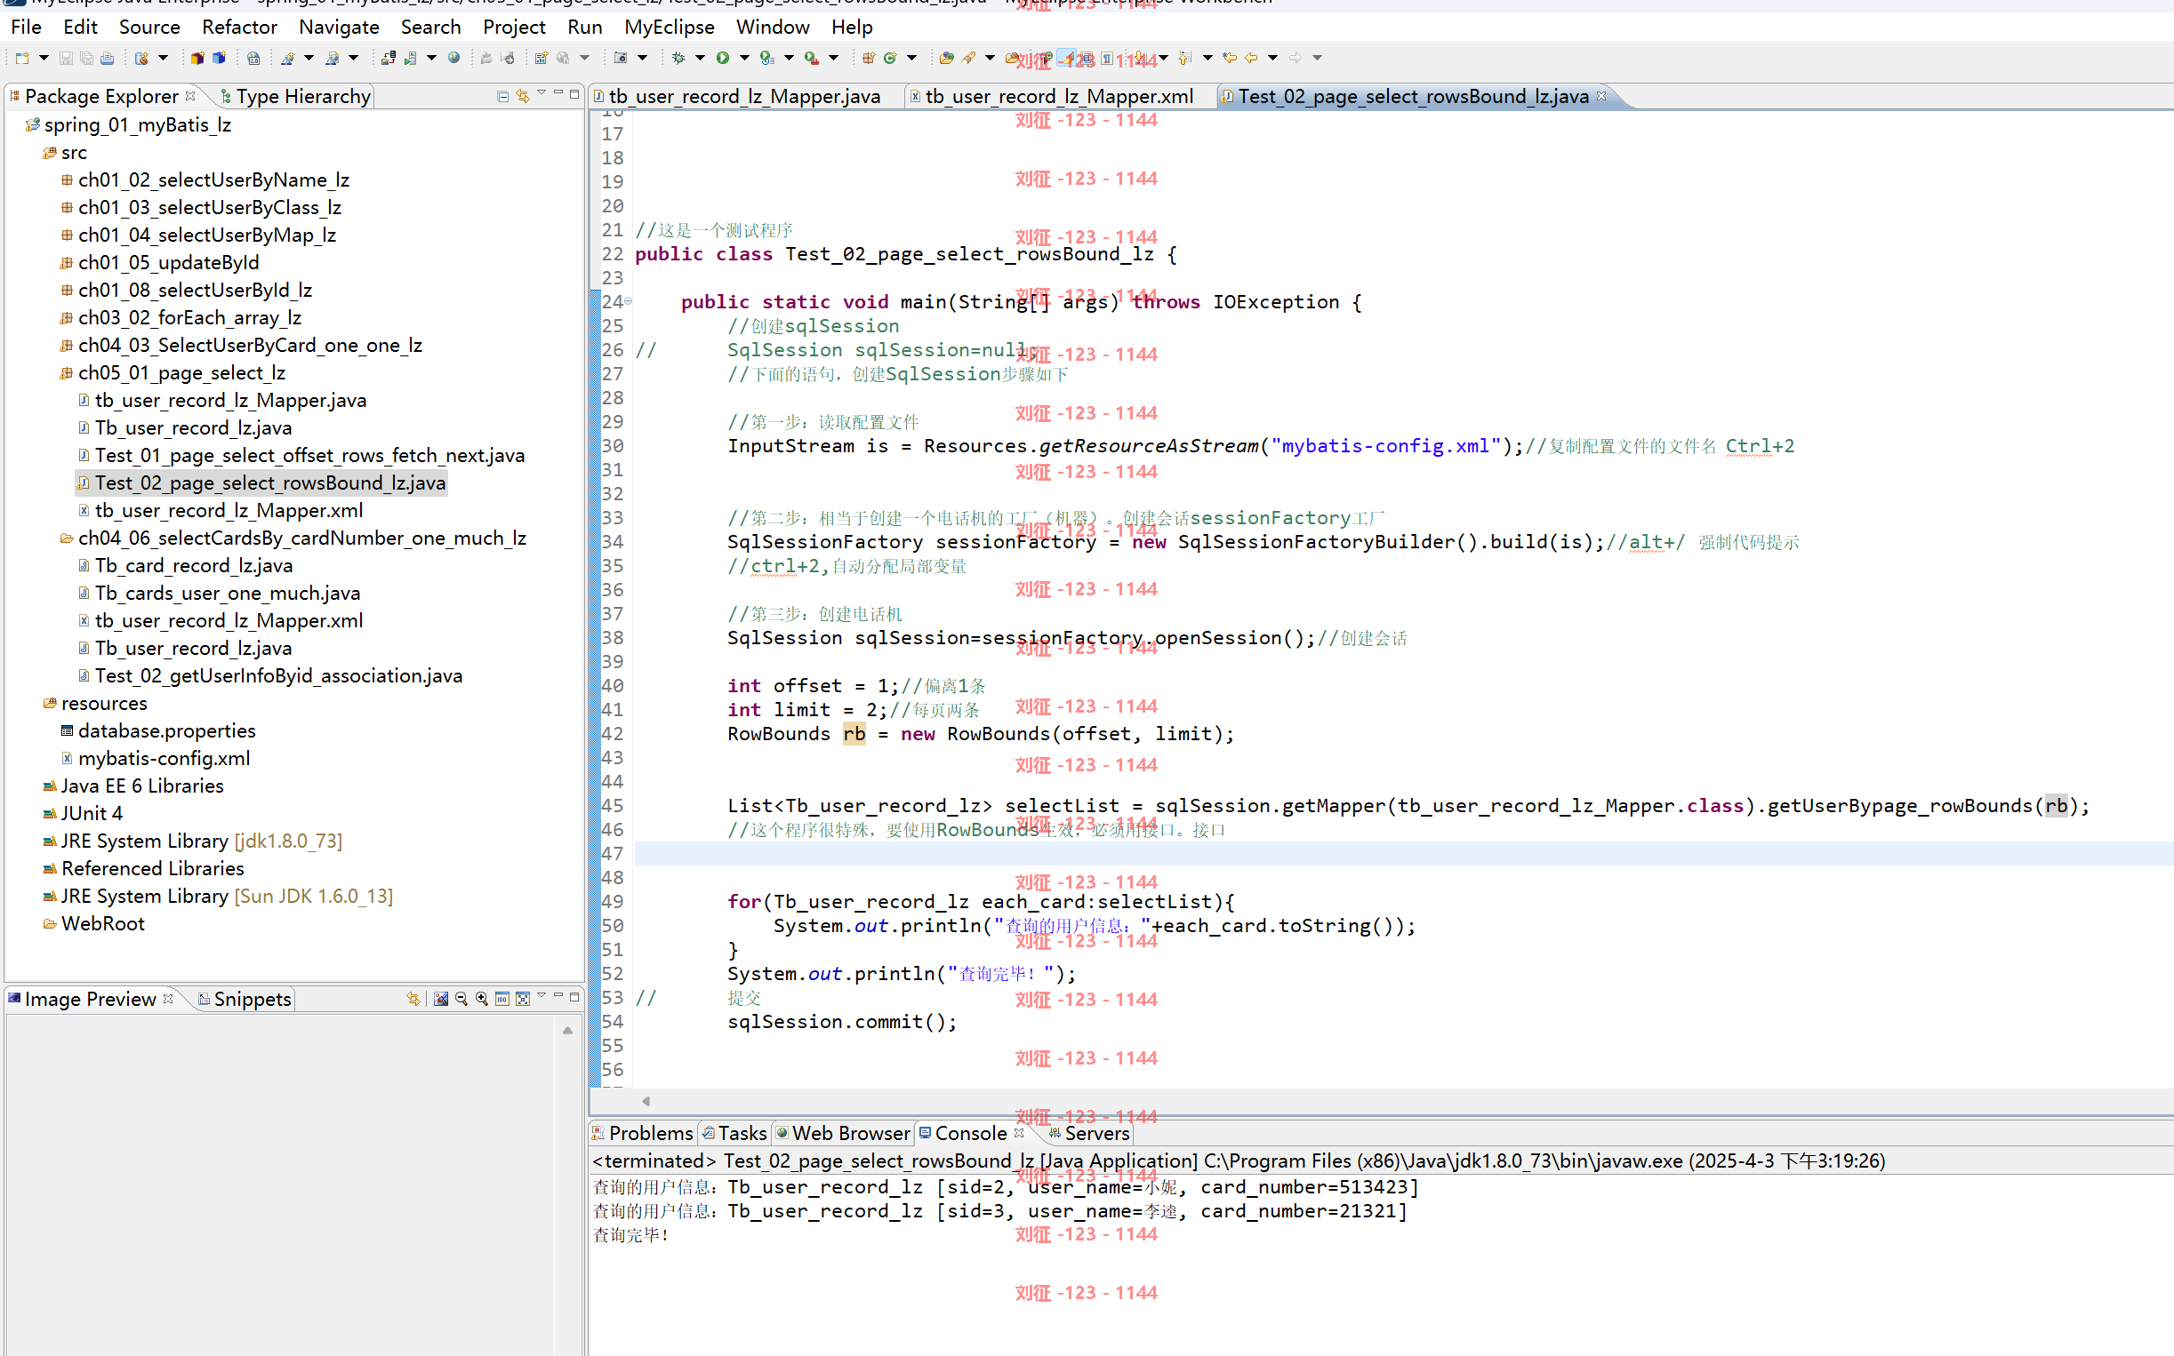Switch to the Problems tab
Viewport: 2174px width, 1356px height.
coord(643,1134)
